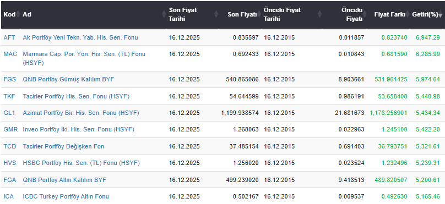
Task: Select previous price 0.023524 cell
Action: pyautogui.click(x=351, y=163)
